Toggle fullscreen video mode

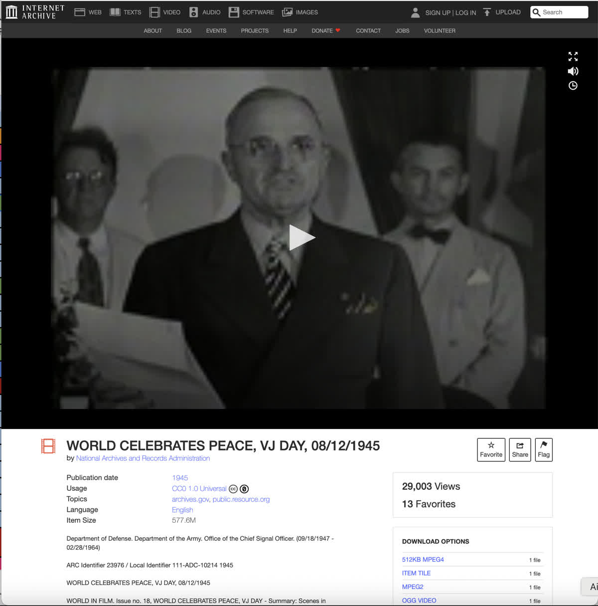click(573, 56)
